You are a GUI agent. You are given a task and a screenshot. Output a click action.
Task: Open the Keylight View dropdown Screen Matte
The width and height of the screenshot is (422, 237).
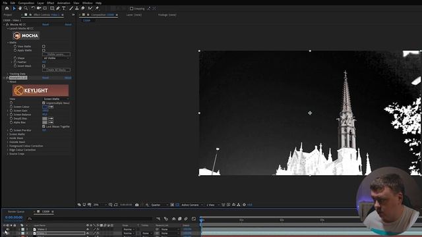[x=56, y=99]
